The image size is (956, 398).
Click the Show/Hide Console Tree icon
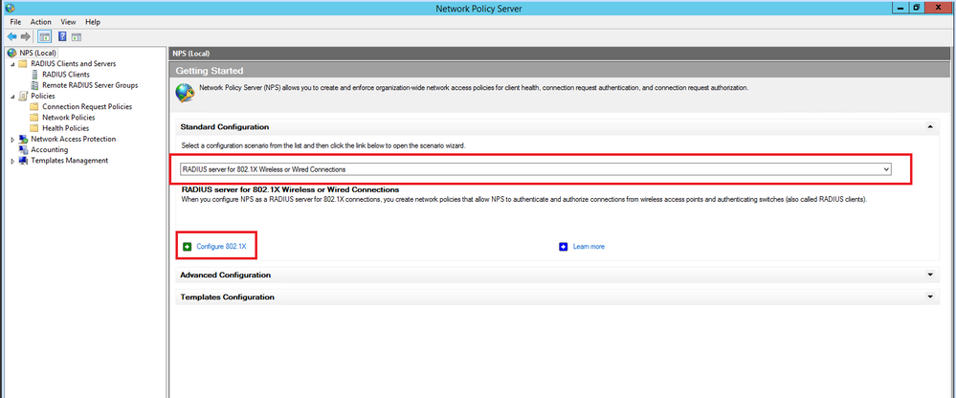[x=44, y=36]
